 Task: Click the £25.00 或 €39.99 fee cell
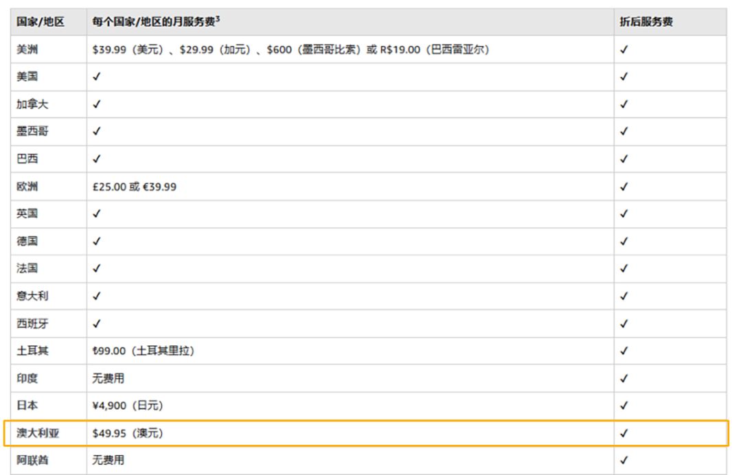coord(135,187)
